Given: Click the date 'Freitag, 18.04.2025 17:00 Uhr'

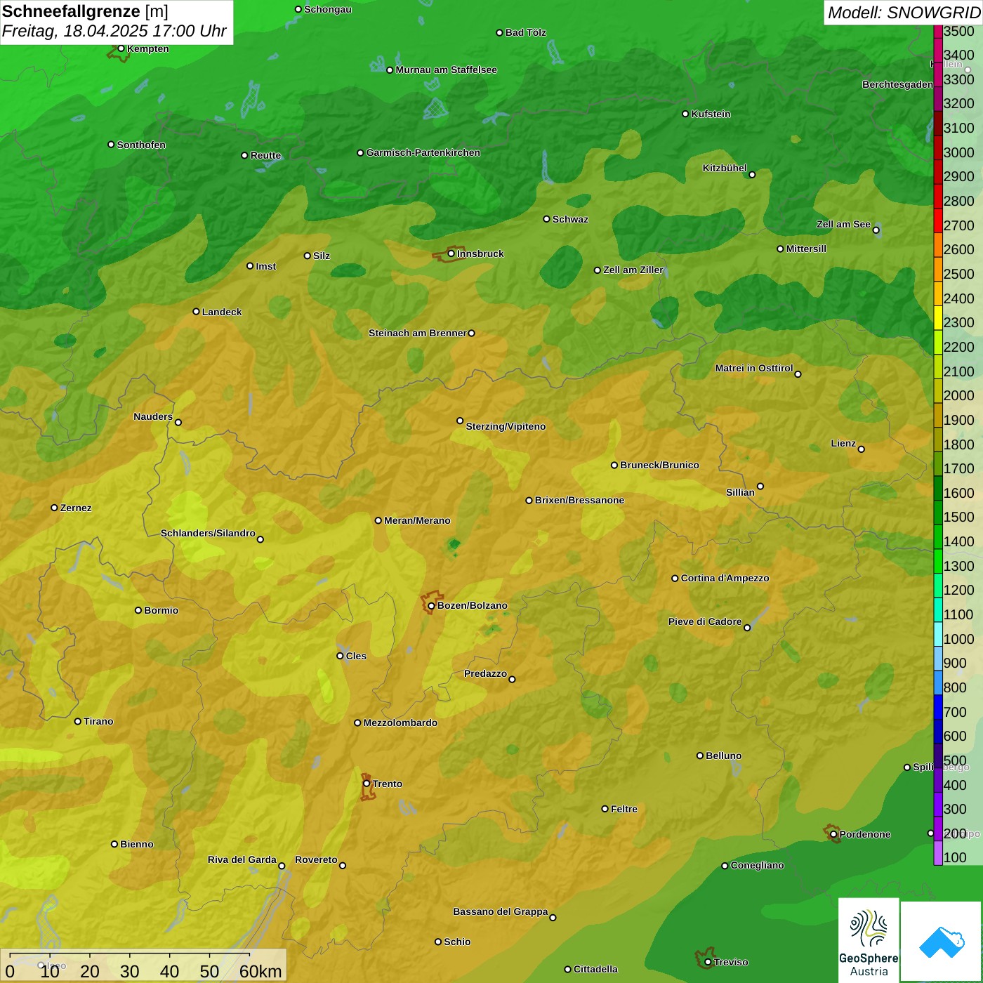Looking at the screenshot, I should tap(114, 31).
